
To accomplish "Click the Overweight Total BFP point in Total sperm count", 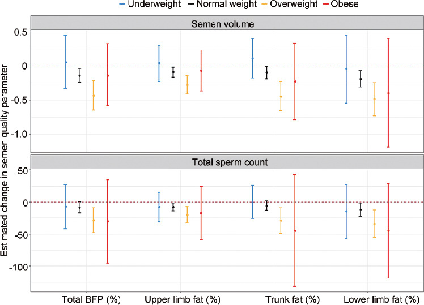I will click(x=94, y=220).
